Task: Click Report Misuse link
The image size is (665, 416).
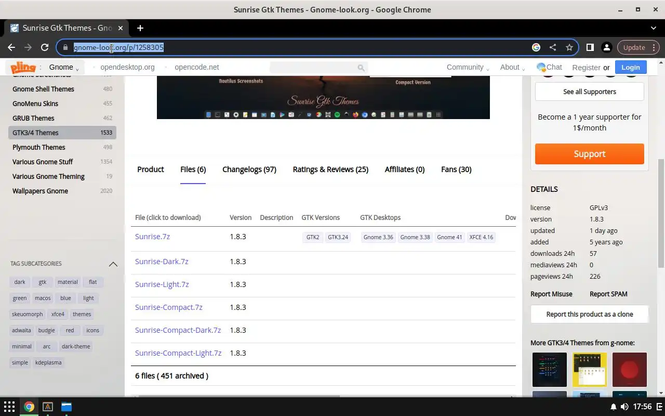Action: [551, 294]
